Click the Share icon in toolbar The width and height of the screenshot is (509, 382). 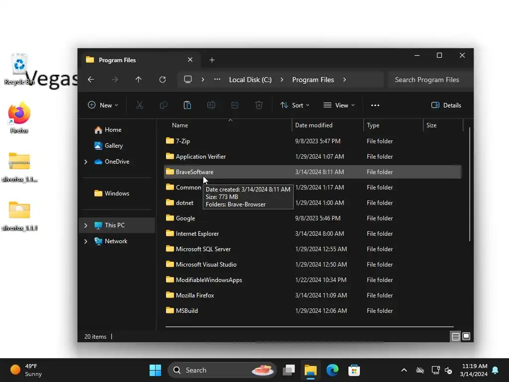pos(235,105)
